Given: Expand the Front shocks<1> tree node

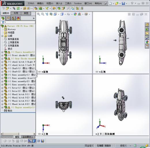Looking at the screenshot, I should [x=2, y=55].
